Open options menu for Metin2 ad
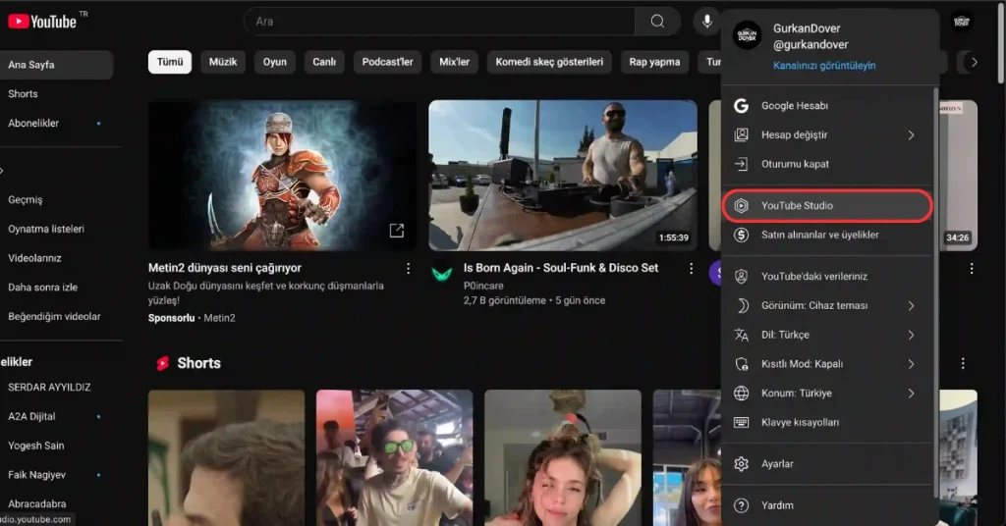This screenshot has width=1006, height=526. pyautogui.click(x=408, y=269)
